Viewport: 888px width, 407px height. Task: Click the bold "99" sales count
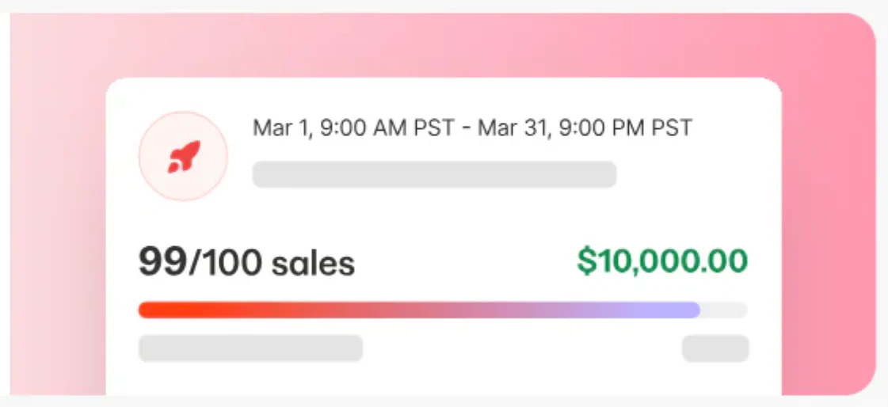[x=162, y=262]
